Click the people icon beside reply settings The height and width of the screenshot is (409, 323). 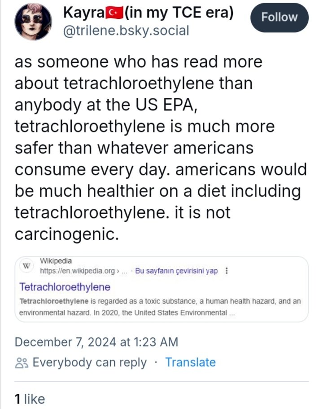(22, 363)
